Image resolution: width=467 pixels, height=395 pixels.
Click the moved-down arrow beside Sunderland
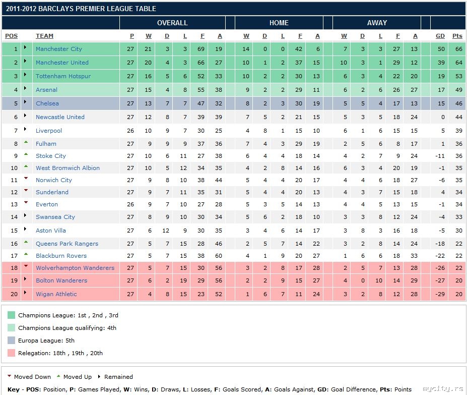pyautogui.click(x=26, y=191)
